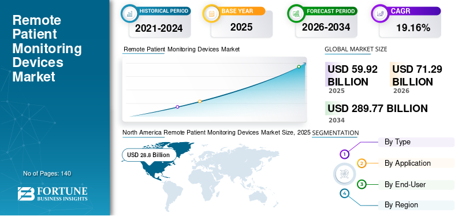Click the Fortune Business Insights logo
Screen dimensions: 462x216
pos(53,193)
